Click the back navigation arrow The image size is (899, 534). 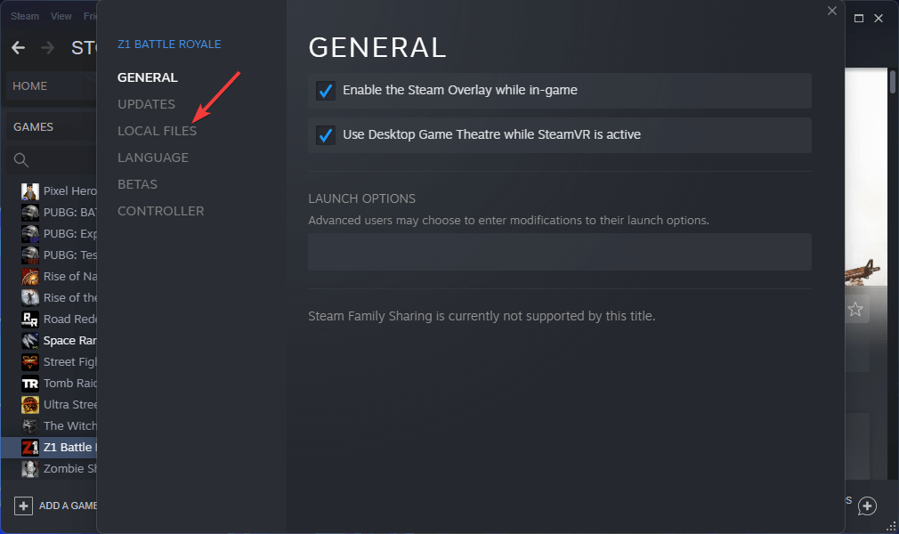point(19,47)
